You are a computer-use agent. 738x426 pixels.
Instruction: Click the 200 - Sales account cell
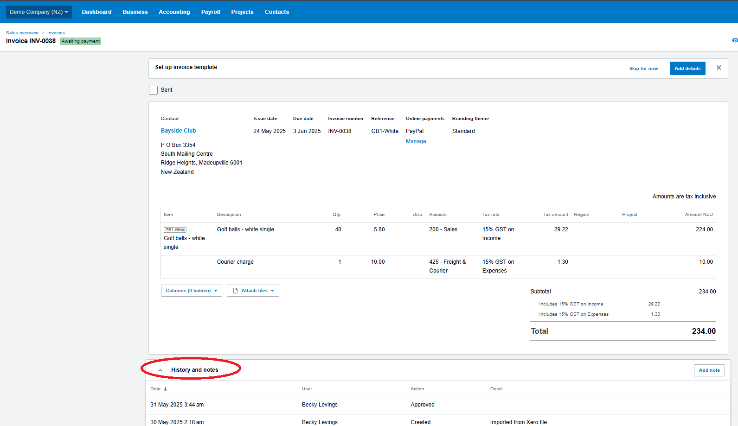[443, 229]
